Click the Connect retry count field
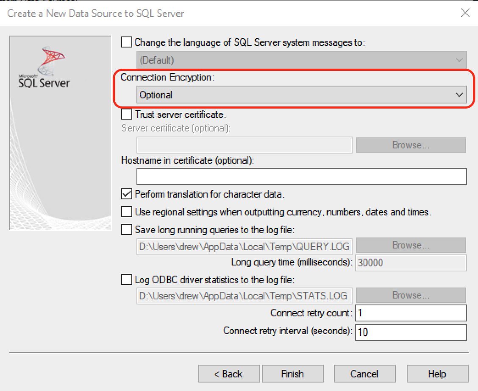The width and height of the screenshot is (478, 391). tap(411, 313)
